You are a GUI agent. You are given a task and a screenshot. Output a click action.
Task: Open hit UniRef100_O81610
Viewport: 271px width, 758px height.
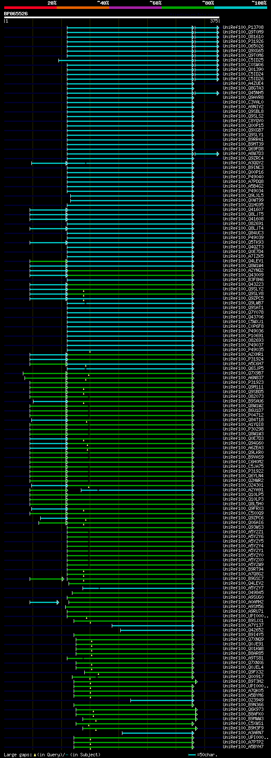(243, 37)
